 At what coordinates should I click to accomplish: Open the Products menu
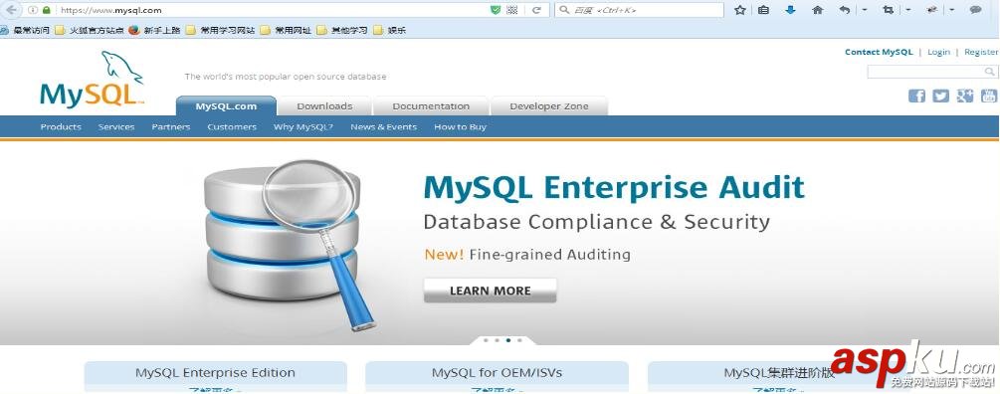pyautogui.click(x=61, y=127)
